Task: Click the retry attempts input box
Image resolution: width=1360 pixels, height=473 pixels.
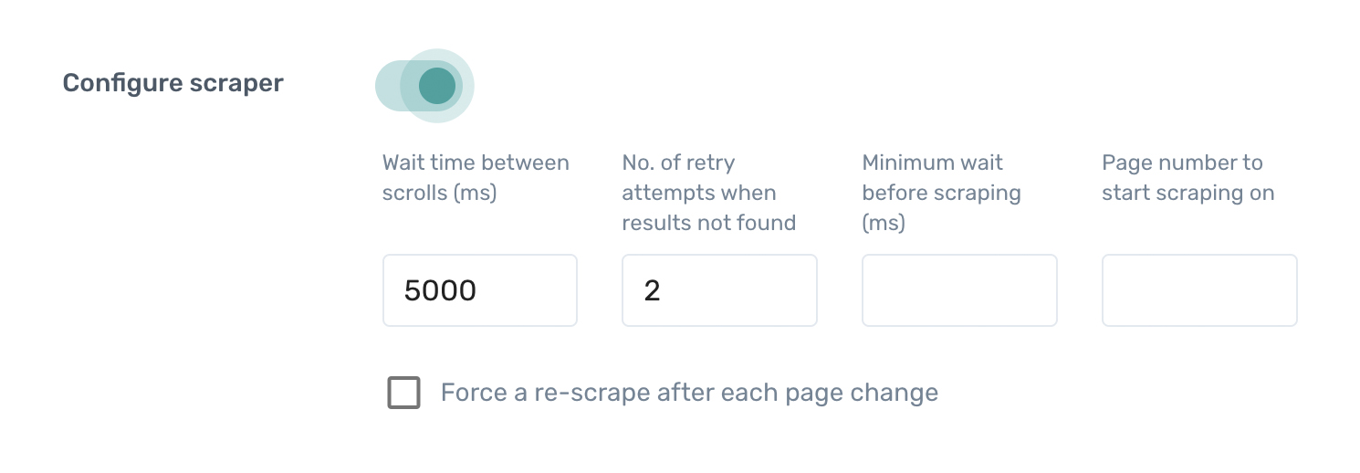Action: click(x=719, y=290)
